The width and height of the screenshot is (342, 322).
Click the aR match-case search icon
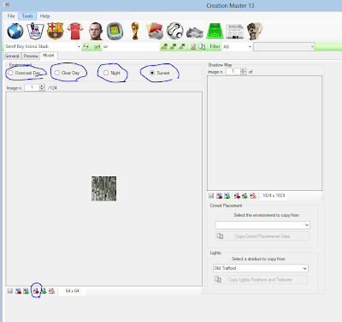tap(97, 46)
